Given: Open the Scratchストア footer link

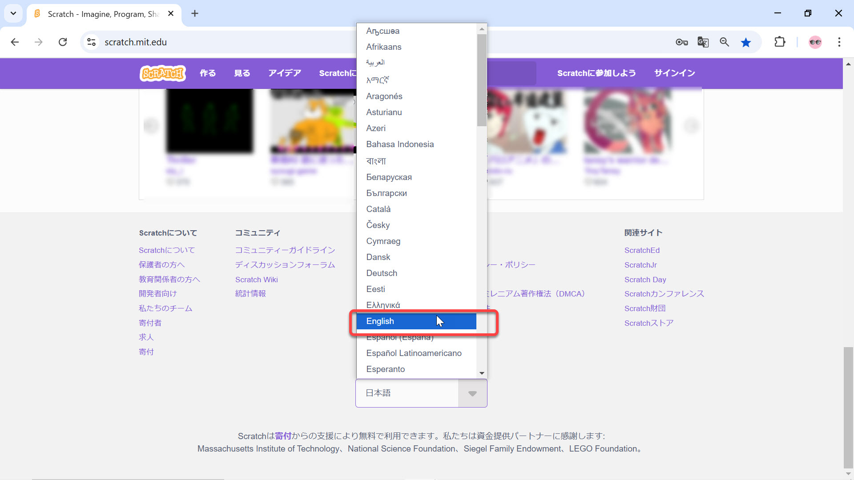Looking at the screenshot, I should click(x=649, y=323).
